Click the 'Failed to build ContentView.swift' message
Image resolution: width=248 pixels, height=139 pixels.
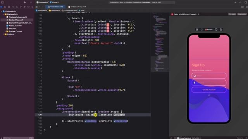click(185, 14)
